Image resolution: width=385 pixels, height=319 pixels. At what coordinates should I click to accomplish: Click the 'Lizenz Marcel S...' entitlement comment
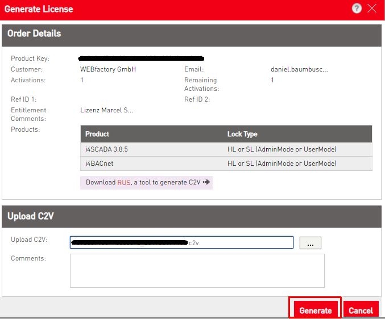106,110
